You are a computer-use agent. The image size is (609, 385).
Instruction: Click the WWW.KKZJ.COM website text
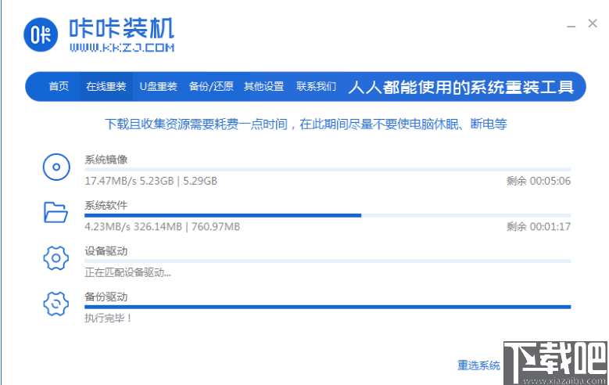point(121,48)
